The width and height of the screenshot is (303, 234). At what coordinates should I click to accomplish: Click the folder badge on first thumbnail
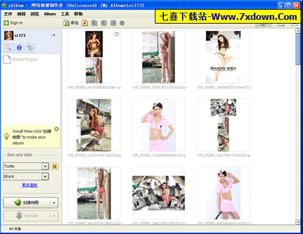(117, 34)
